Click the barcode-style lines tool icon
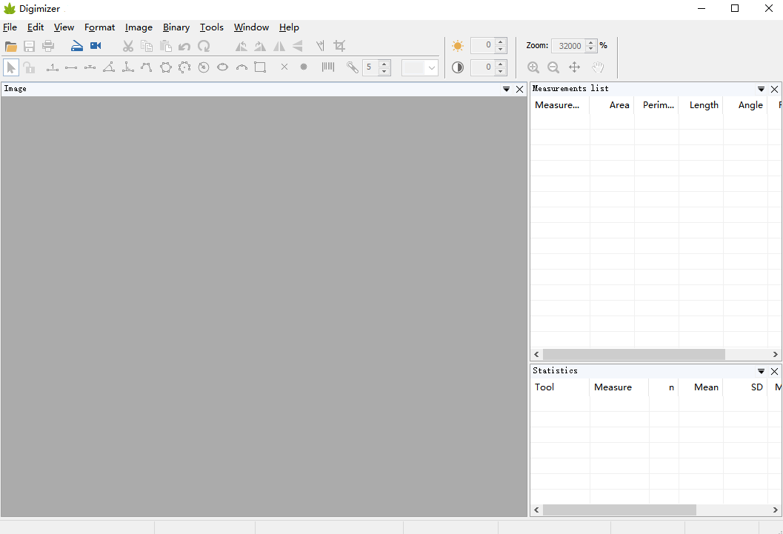This screenshot has width=783, height=534. coord(328,67)
